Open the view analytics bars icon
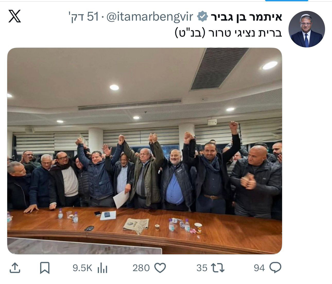This screenshot has width=332, height=284. [102, 268]
